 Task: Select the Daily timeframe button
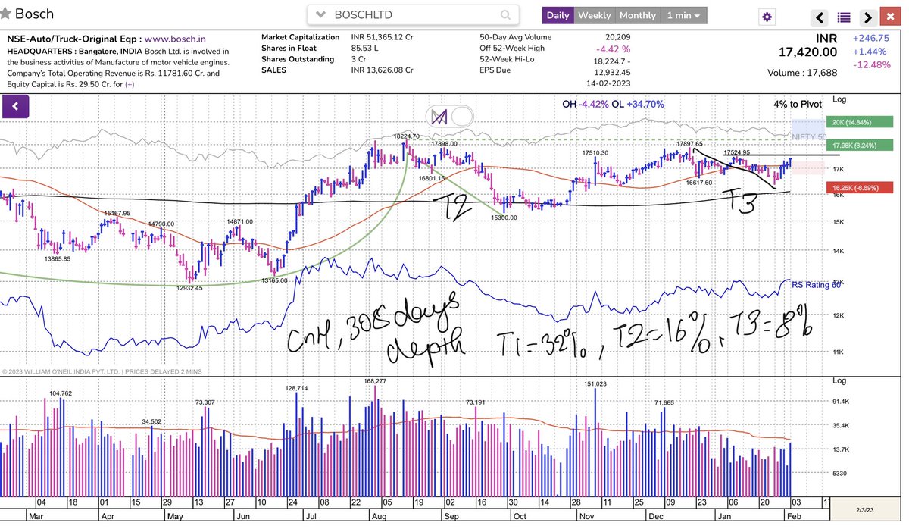pyautogui.click(x=560, y=15)
